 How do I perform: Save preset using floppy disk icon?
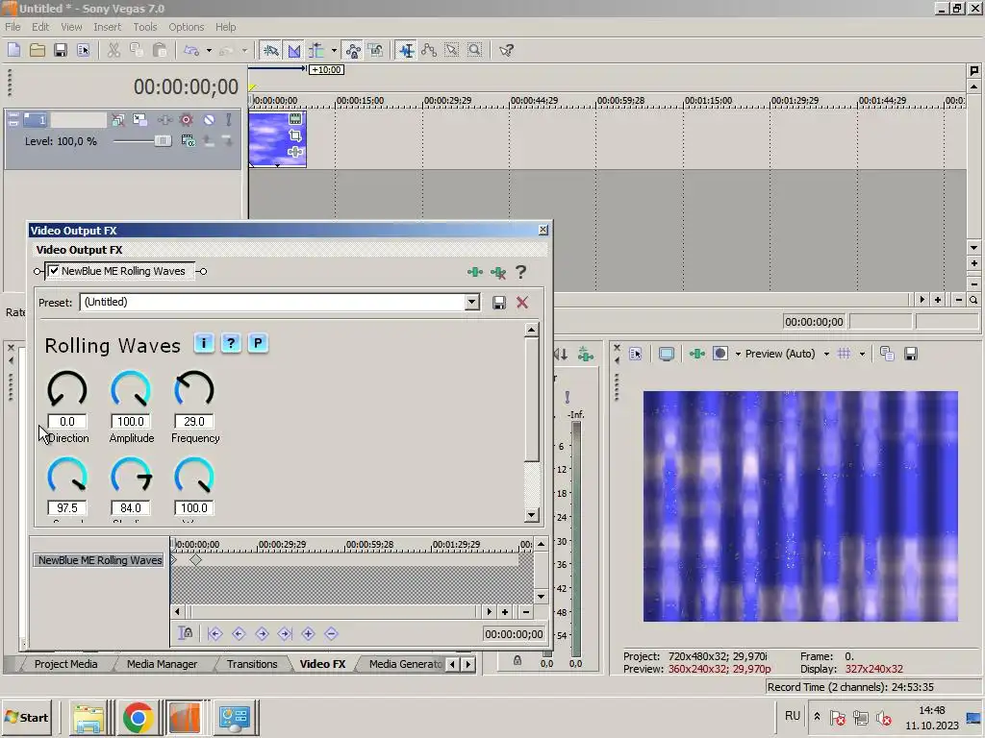click(499, 303)
